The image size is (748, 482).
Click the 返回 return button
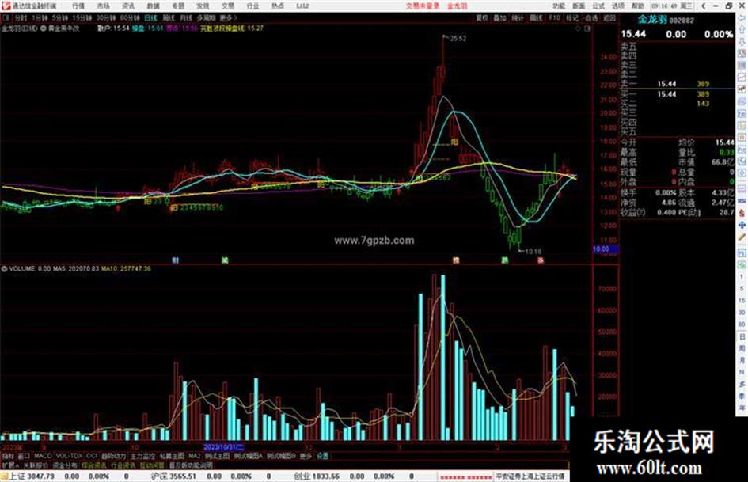(x=609, y=17)
